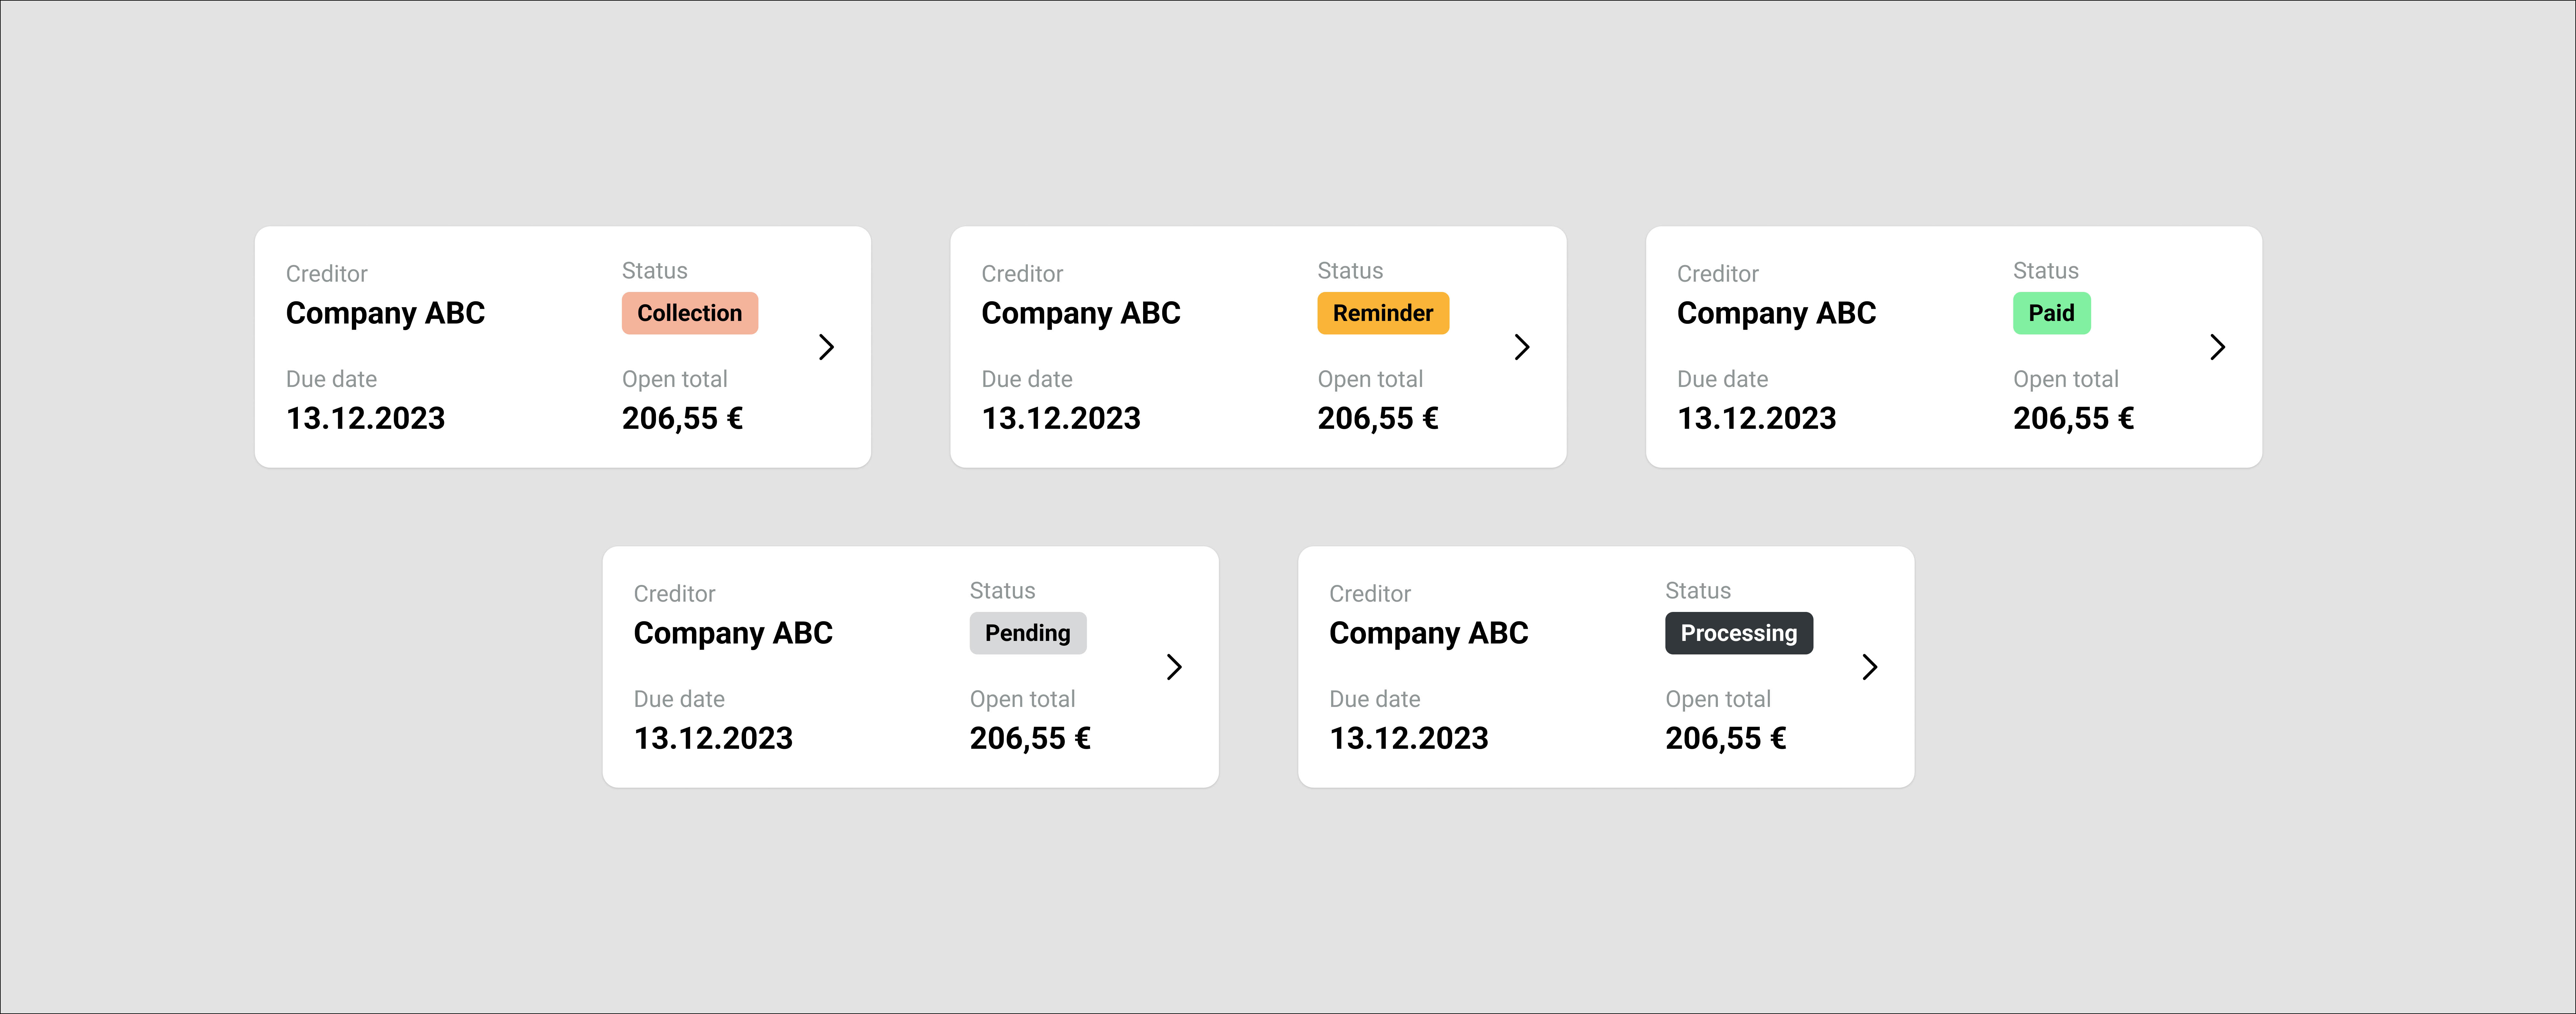Open the Pending card chevron arrow

tap(1174, 667)
